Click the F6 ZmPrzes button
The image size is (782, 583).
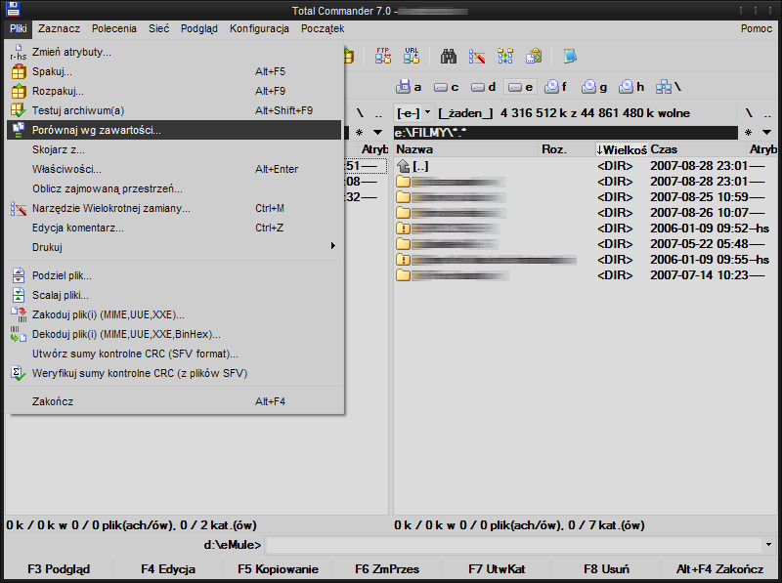point(387,569)
